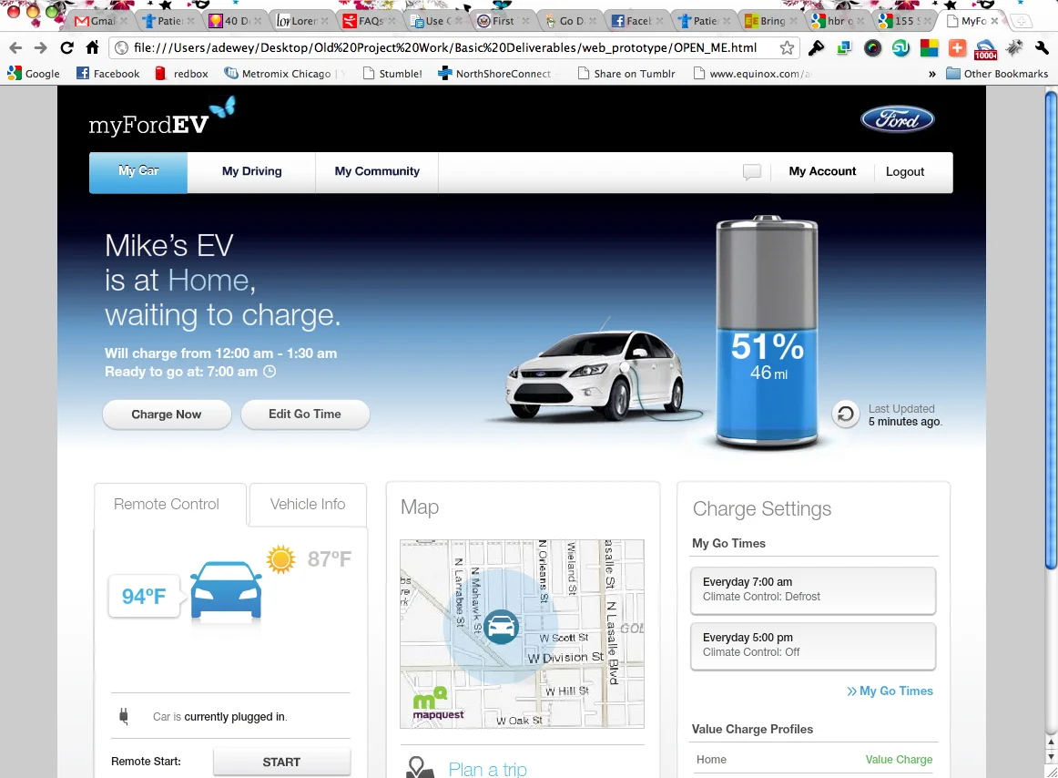The image size is (1058, 778).
Task: Open the Plan a trip link
Action: pos(488,769)
